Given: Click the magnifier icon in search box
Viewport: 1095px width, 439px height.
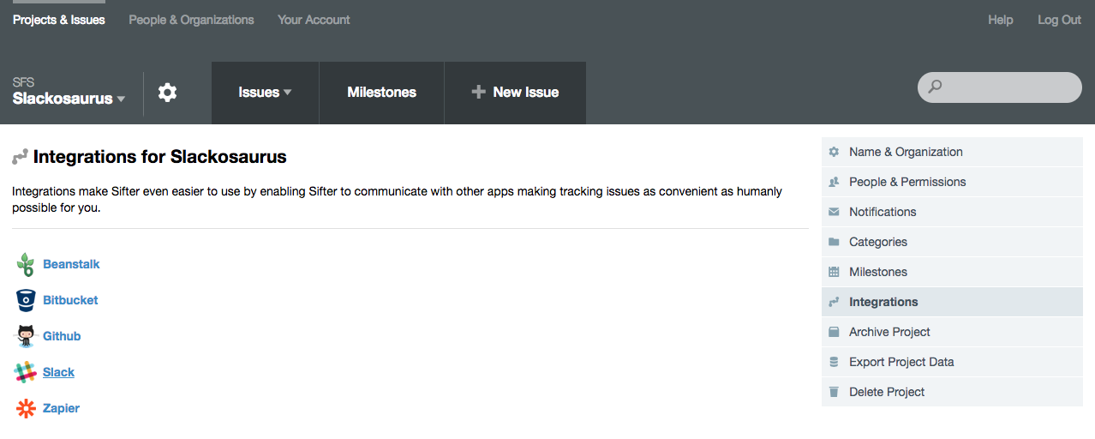Looking at the screenshot, I should coord(936,87).
